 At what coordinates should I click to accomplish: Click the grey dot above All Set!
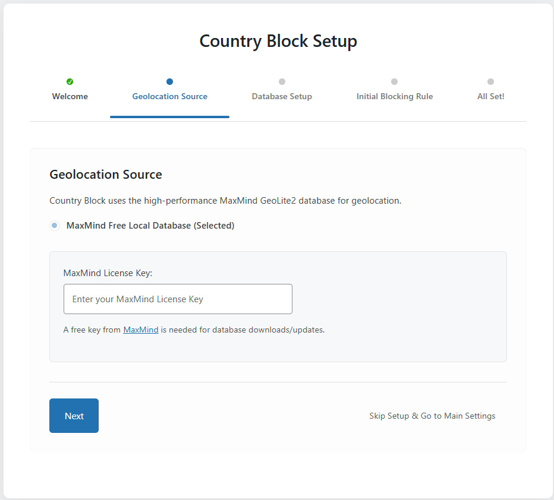pos(490,81)
